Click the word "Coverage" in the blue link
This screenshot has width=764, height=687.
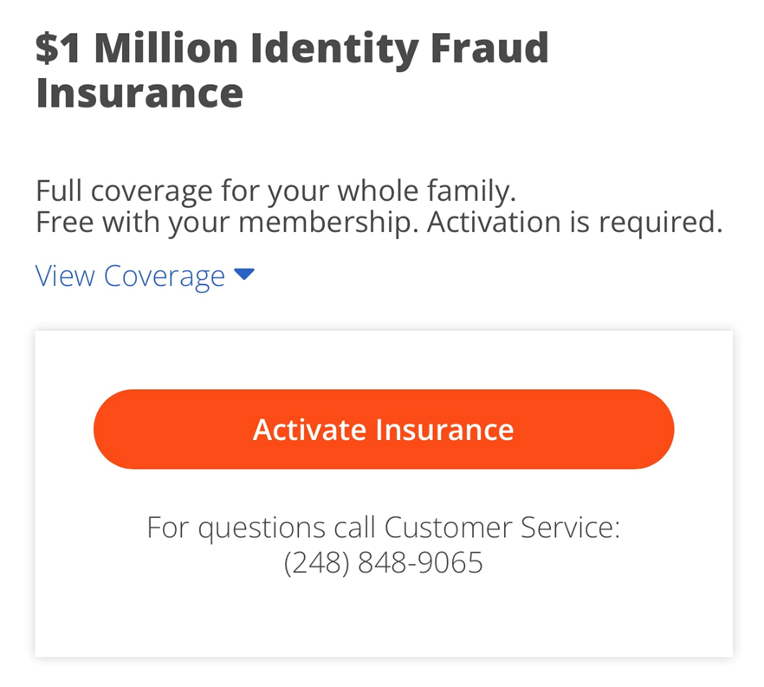tap(165, 276)
